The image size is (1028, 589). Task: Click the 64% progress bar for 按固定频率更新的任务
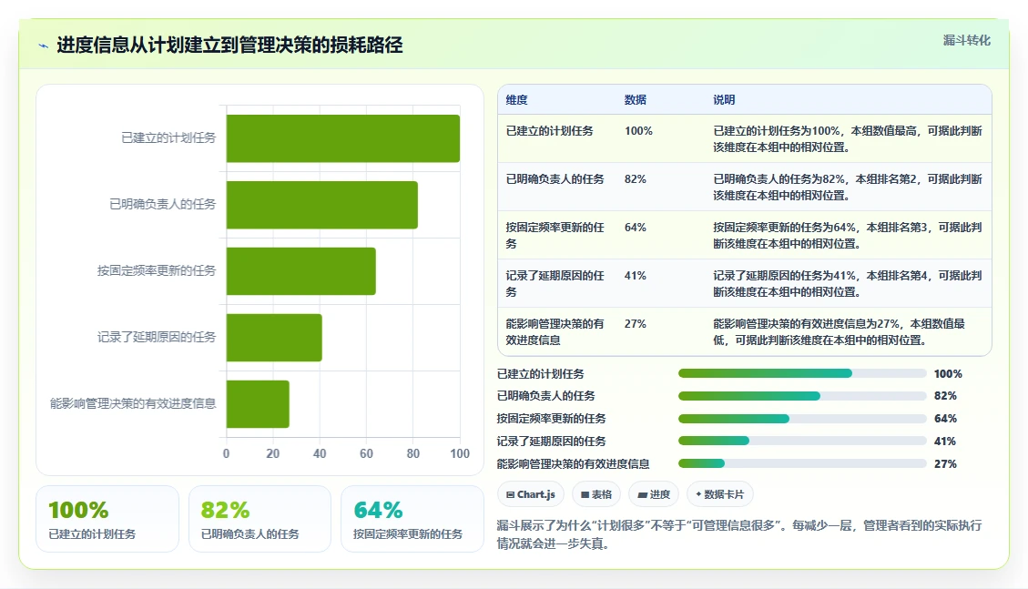coord(802,419)
